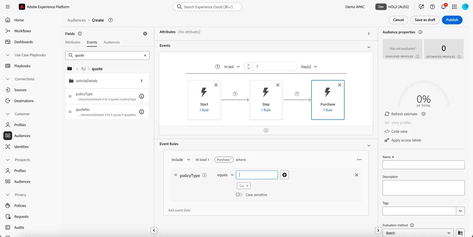
Task: Remove the Purchase event card
Action: [x=340, y=85]
